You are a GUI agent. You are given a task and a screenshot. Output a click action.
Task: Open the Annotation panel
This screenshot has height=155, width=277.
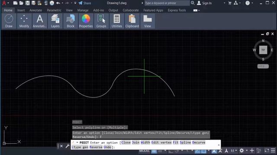tap(39, 21)
